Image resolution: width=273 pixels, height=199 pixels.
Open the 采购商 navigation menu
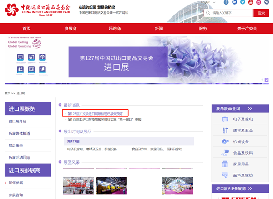115,29
